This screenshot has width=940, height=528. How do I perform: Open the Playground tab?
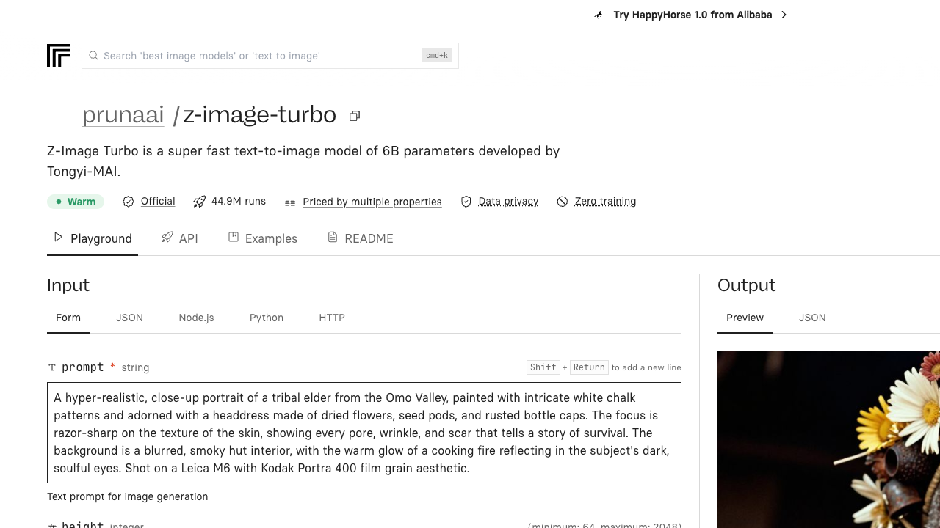coord(93,238)
